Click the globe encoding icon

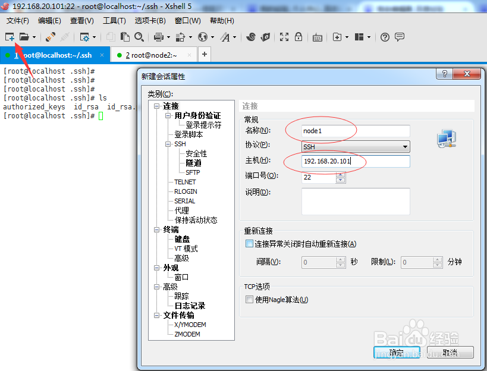pyautogui.click(x=203, y=37)
